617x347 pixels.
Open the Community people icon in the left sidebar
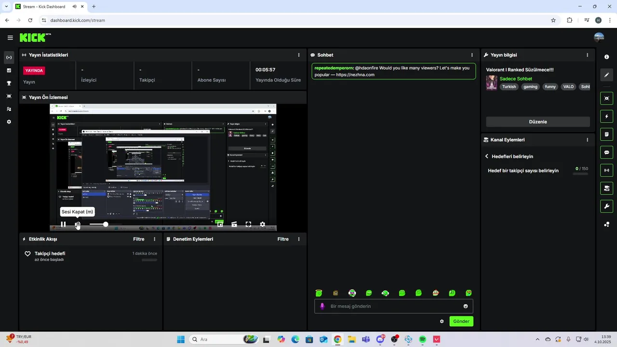(9, 109)
